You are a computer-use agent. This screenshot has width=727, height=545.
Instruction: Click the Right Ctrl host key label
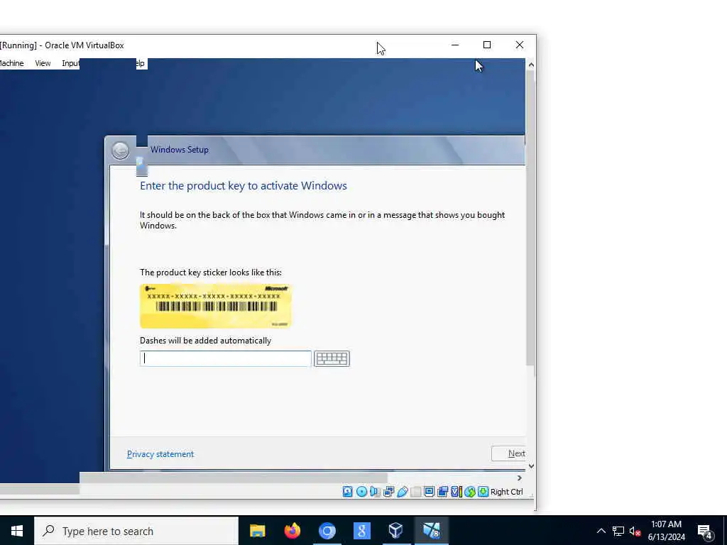pyautogui.click(x=506, y=492)
